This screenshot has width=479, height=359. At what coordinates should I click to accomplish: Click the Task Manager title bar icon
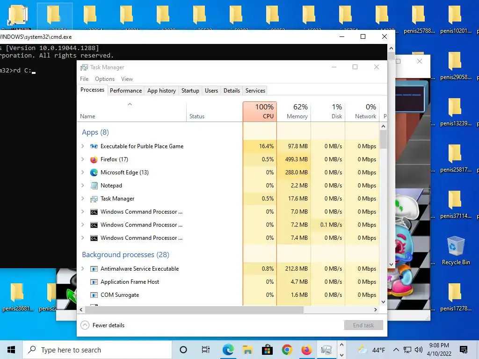[x=84, y=67]
